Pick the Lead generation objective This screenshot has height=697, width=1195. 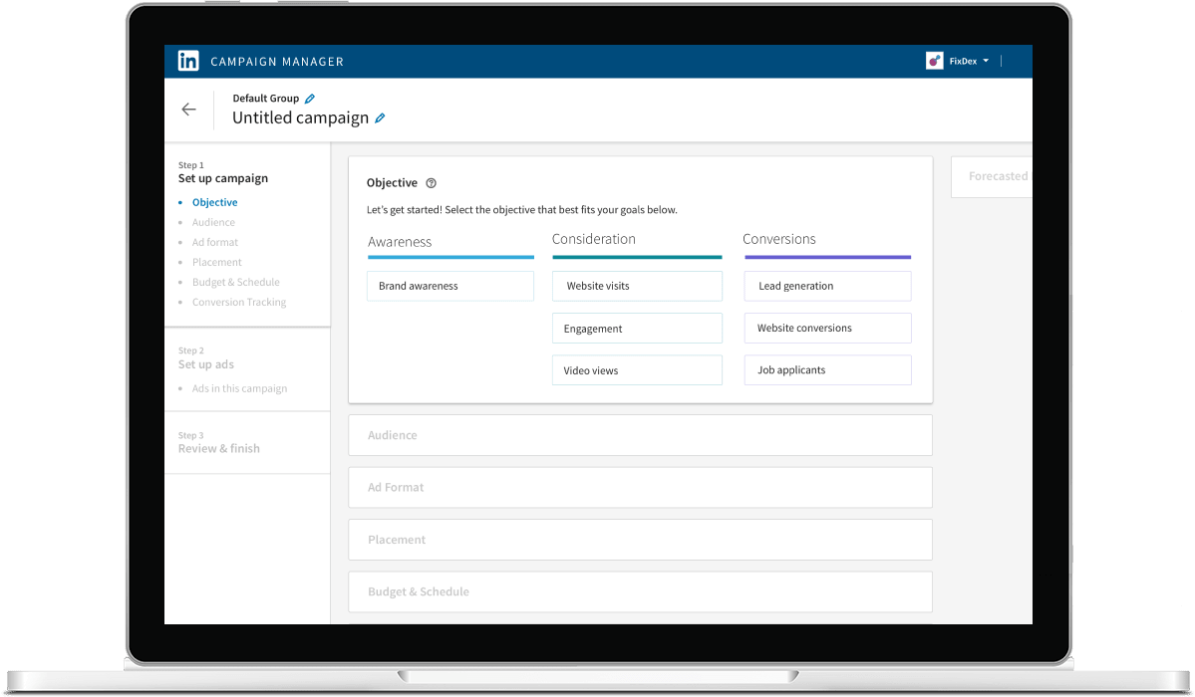(x=827, y=286)
